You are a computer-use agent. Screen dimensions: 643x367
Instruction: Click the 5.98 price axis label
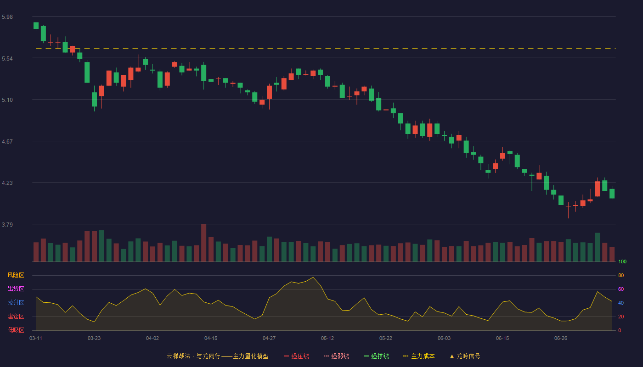coord(7,17)
